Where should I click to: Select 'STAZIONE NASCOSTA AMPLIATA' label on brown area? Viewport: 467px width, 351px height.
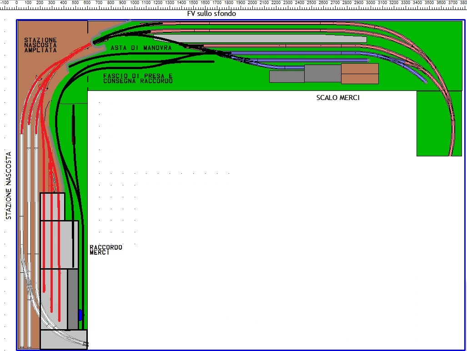[40, 45]
